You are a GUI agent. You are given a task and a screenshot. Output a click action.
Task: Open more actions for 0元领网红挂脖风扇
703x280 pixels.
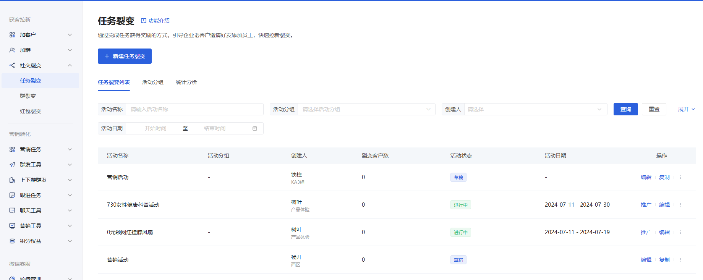(x=680, y=232)
